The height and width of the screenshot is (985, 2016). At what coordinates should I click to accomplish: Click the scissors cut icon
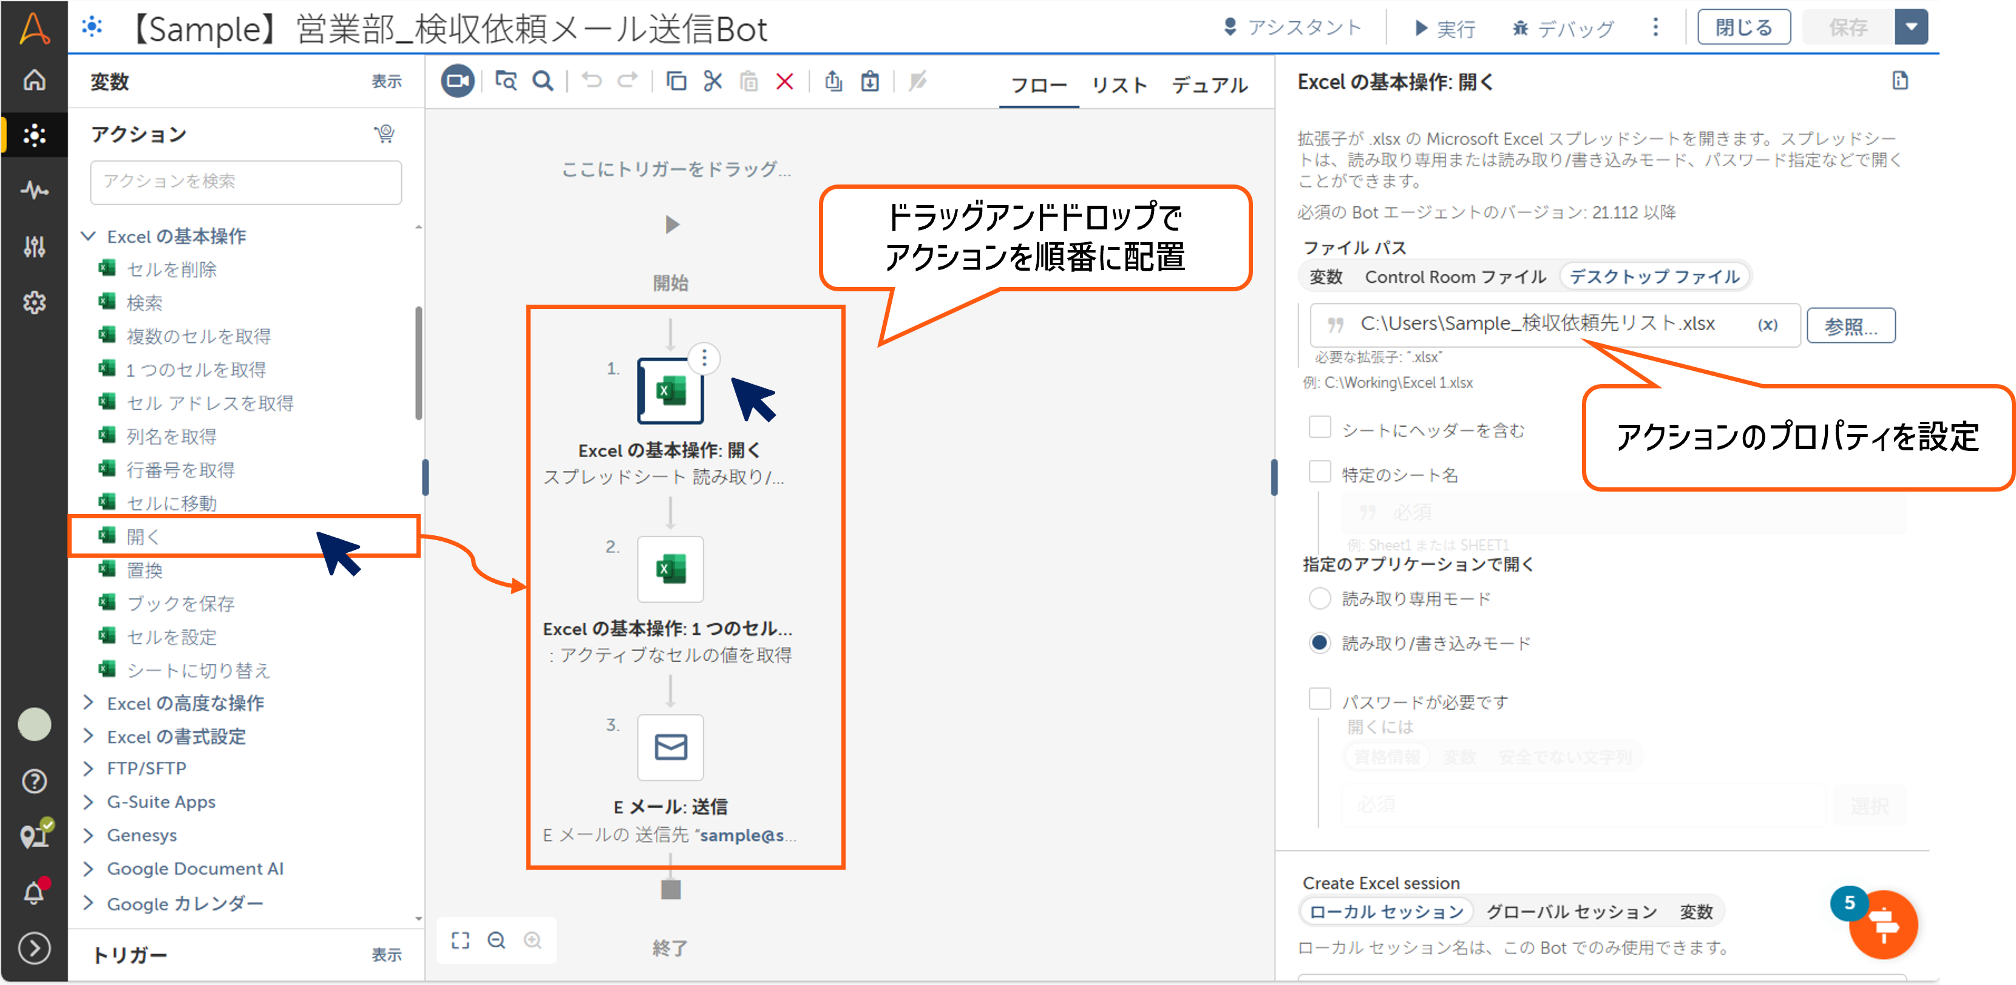coord(712,81)
